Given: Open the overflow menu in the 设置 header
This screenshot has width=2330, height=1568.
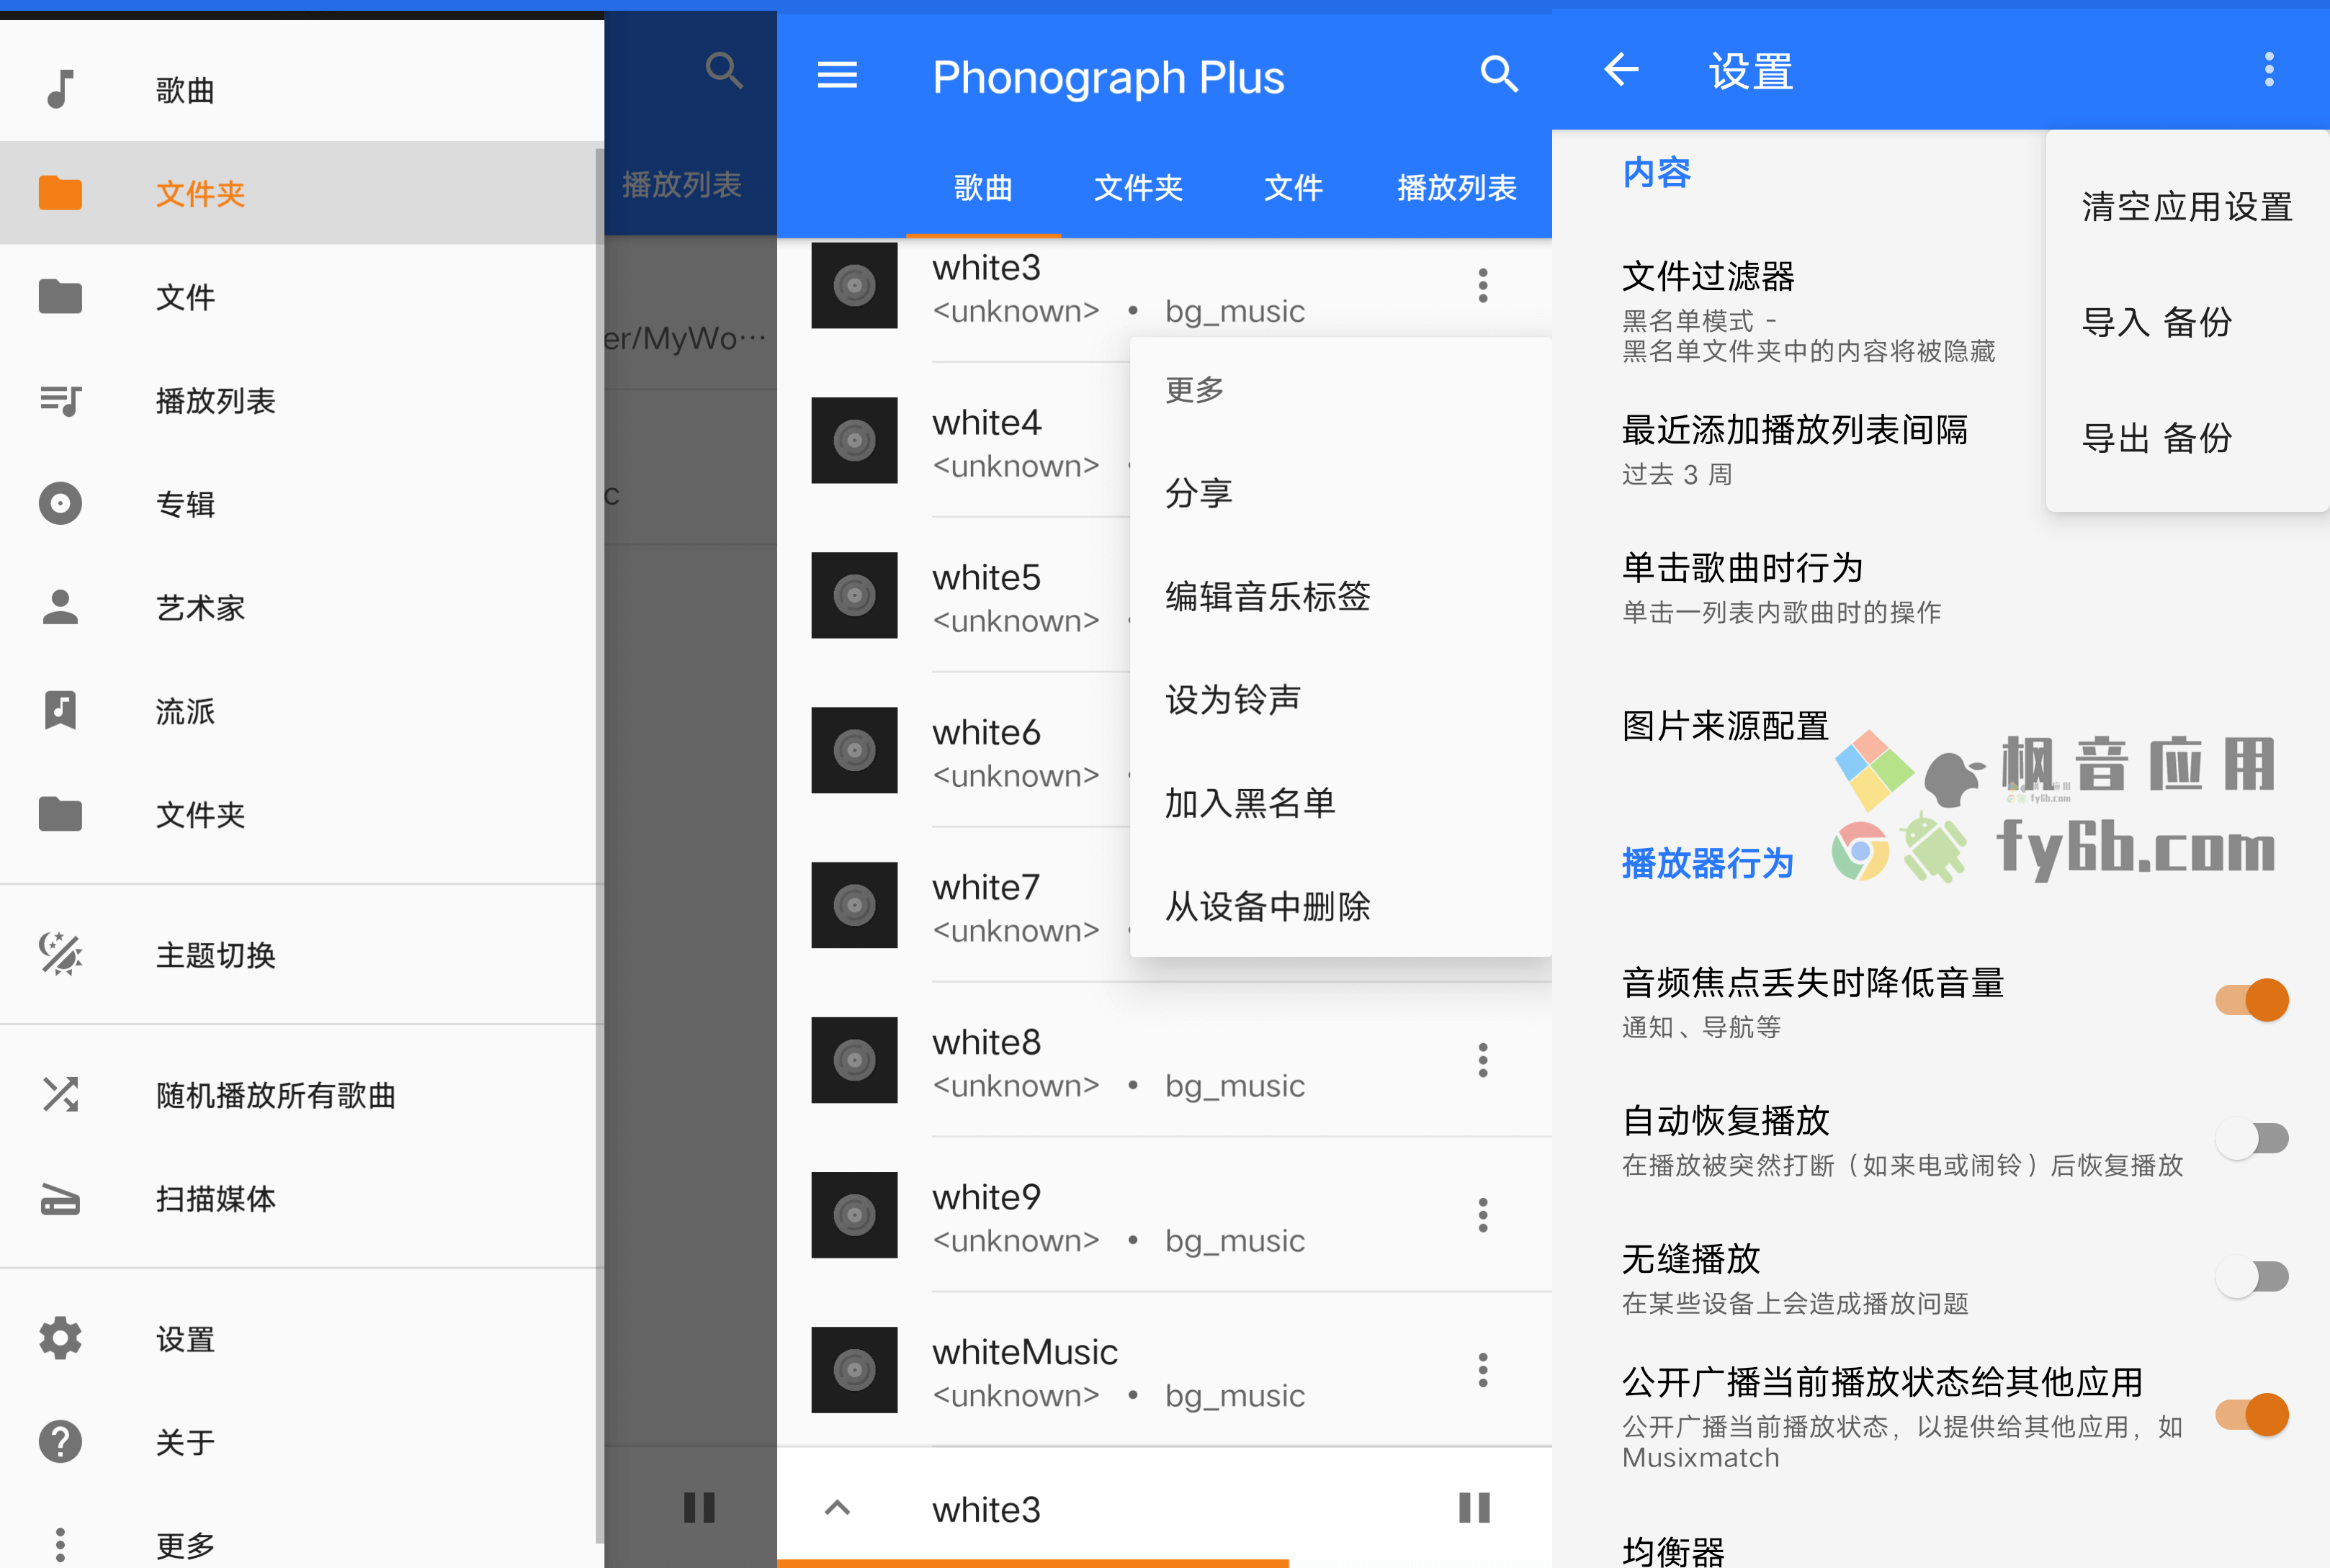Looking at the screenshot, I should coord(2269,70).
